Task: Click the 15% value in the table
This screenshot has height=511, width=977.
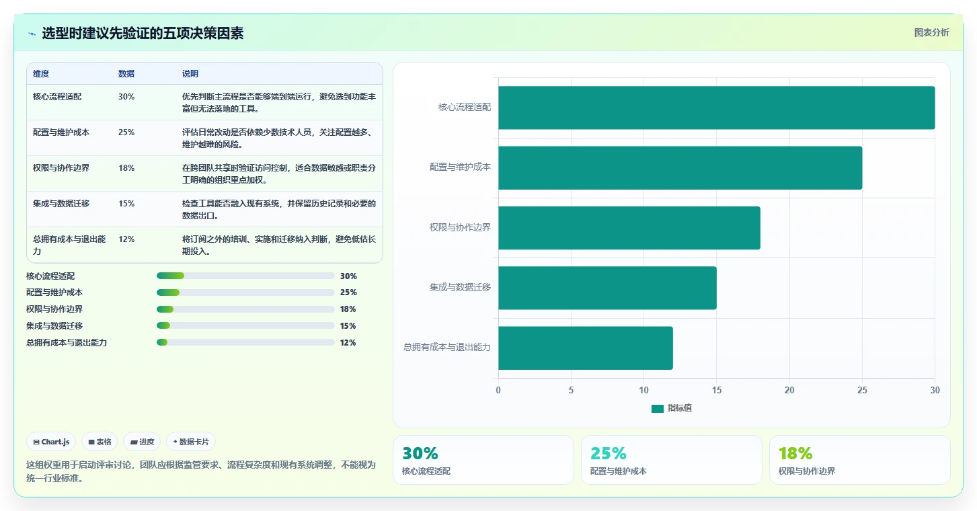Action: (126, 204)
